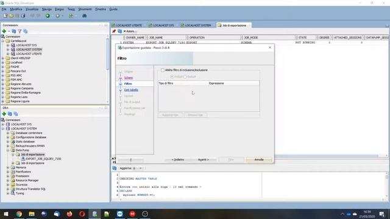This screenshot has height=219, width=390.
Task: Select the Includi radio button
Action: 172,77
